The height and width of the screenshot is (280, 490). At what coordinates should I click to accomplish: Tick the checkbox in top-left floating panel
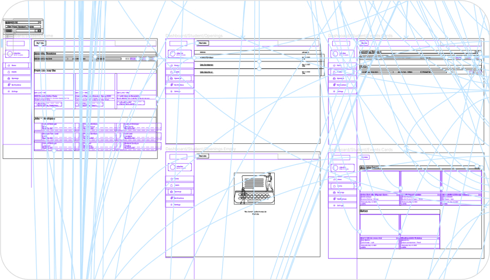click(6, 27)
